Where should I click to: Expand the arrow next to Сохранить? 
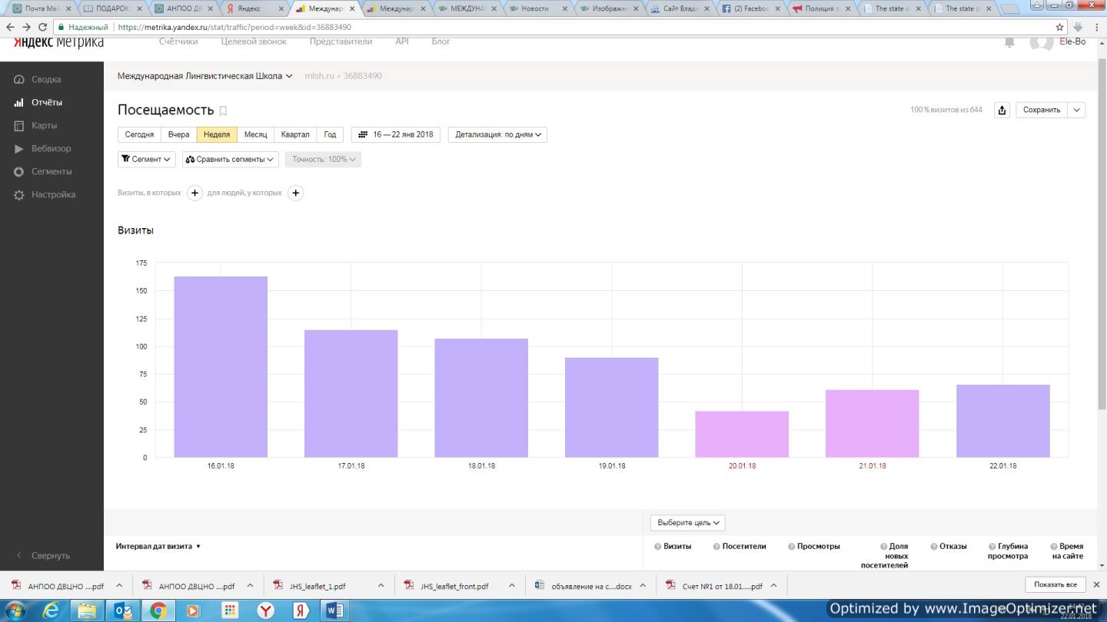[x=1077, y=110]
